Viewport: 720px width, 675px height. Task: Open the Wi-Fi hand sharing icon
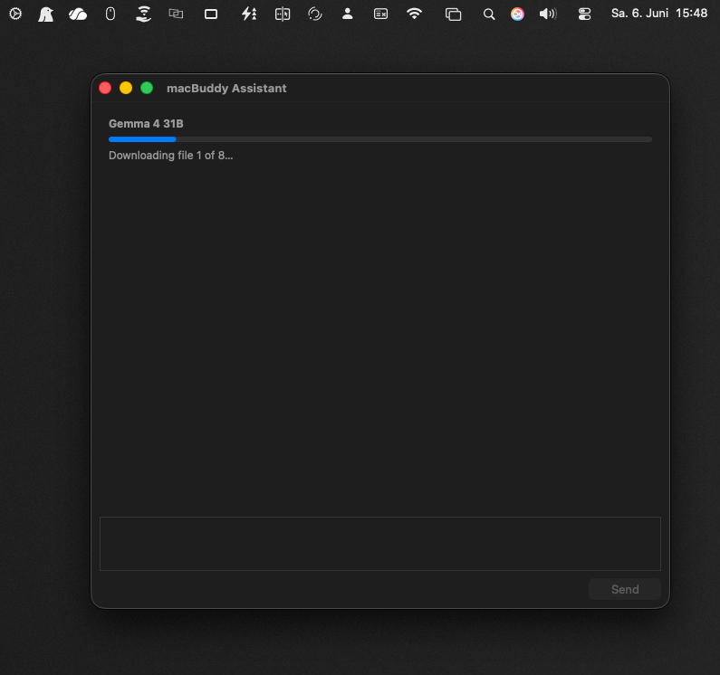coord(144,14)
